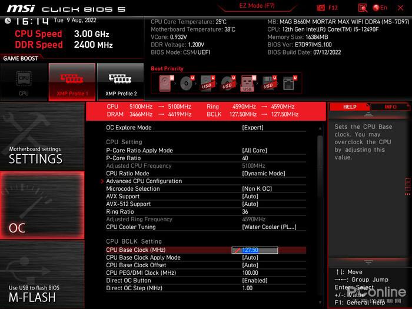Change language via the En globe icon

coord(380,8)
